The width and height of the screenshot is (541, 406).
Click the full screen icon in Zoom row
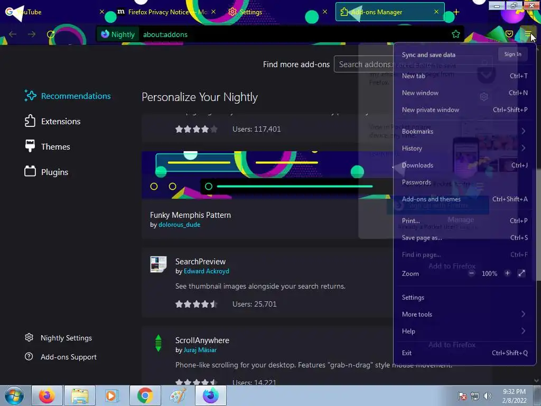(x=521, y=273)
